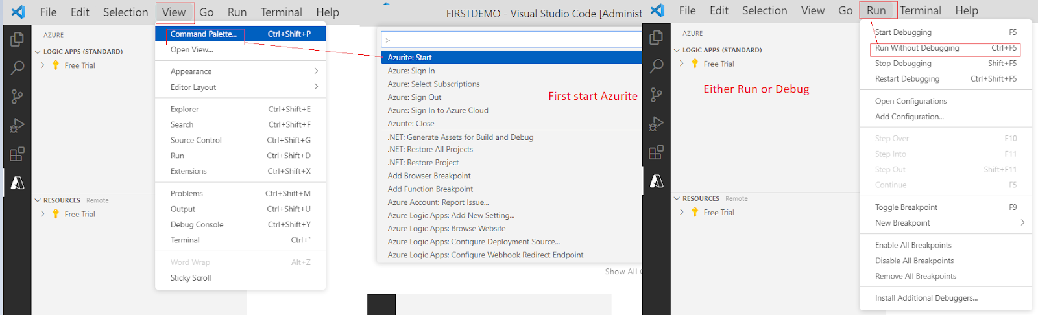The height and width of the screenshot is (315, 1038).
Task: Choose Open View... in View menu
Action: [241, 49]
